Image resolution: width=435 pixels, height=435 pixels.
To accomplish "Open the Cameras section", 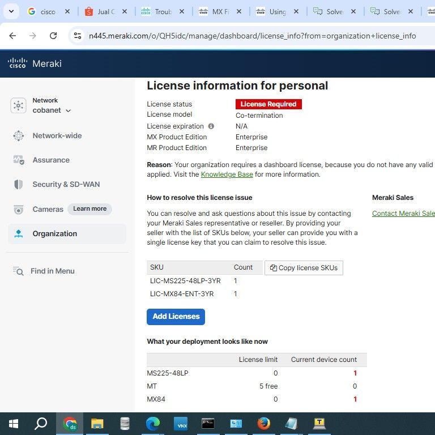I will click(48, 209).
